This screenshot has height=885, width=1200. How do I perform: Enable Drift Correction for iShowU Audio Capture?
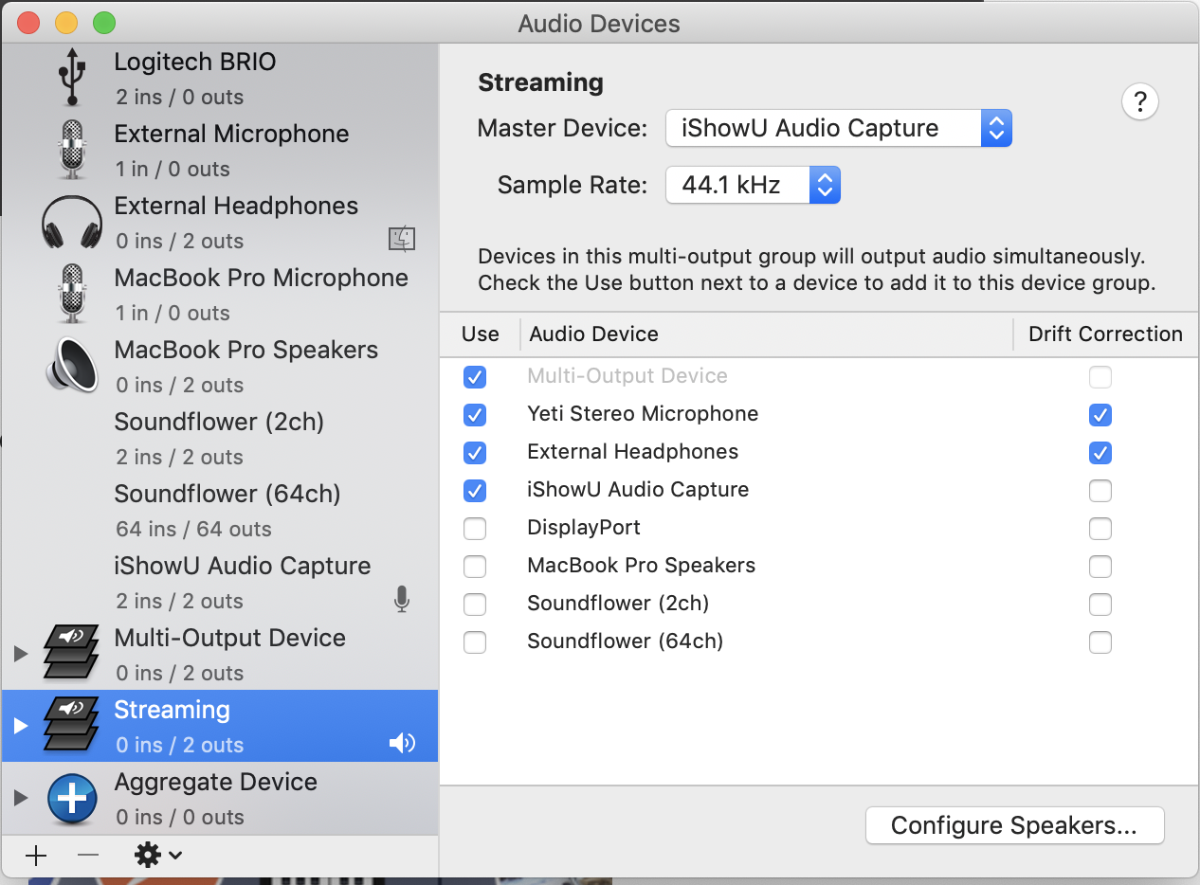point(1100,491)
